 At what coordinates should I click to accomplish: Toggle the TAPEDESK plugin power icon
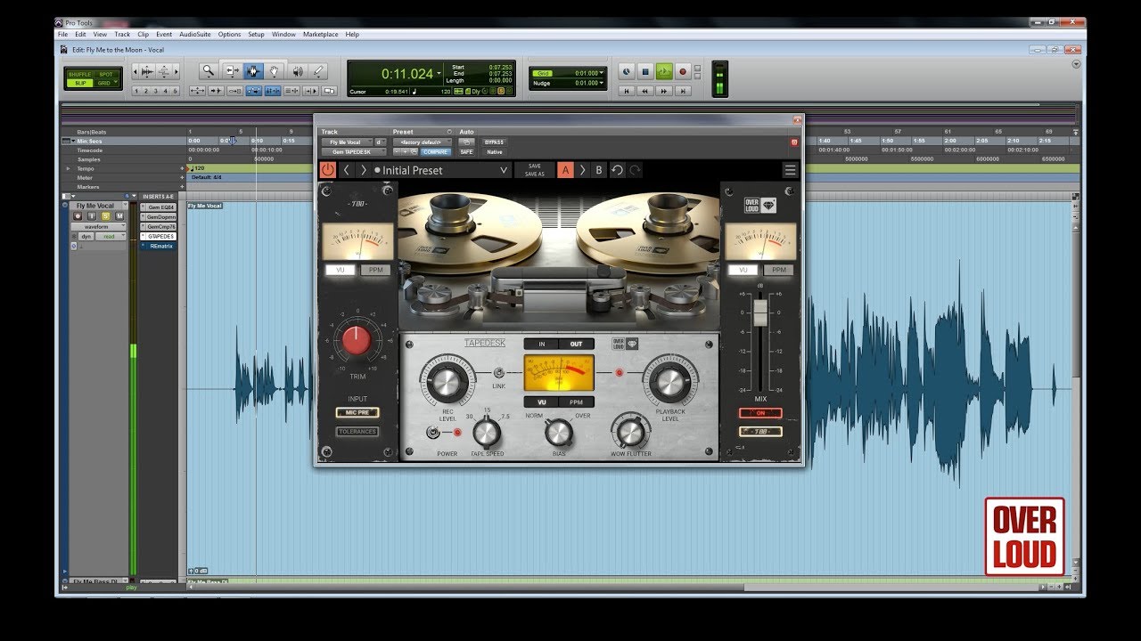[x=328, y=170]
